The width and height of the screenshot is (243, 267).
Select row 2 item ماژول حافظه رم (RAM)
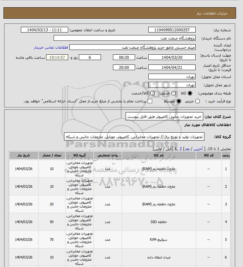click(x=159, y=186)
